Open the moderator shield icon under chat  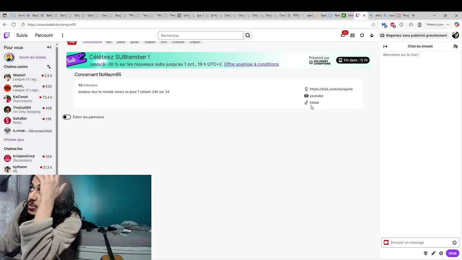pos(426,253)
